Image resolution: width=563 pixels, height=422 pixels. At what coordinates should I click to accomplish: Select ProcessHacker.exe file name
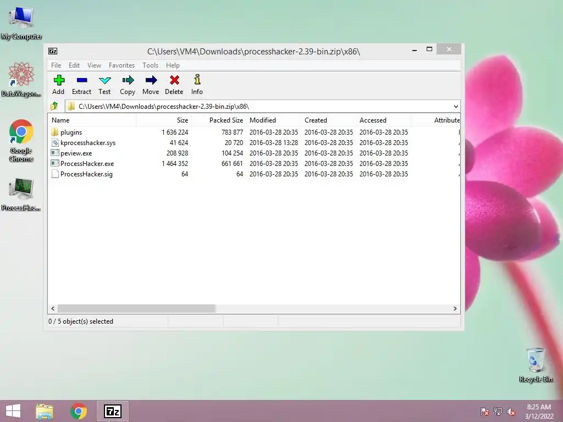[x=87, y=164]
